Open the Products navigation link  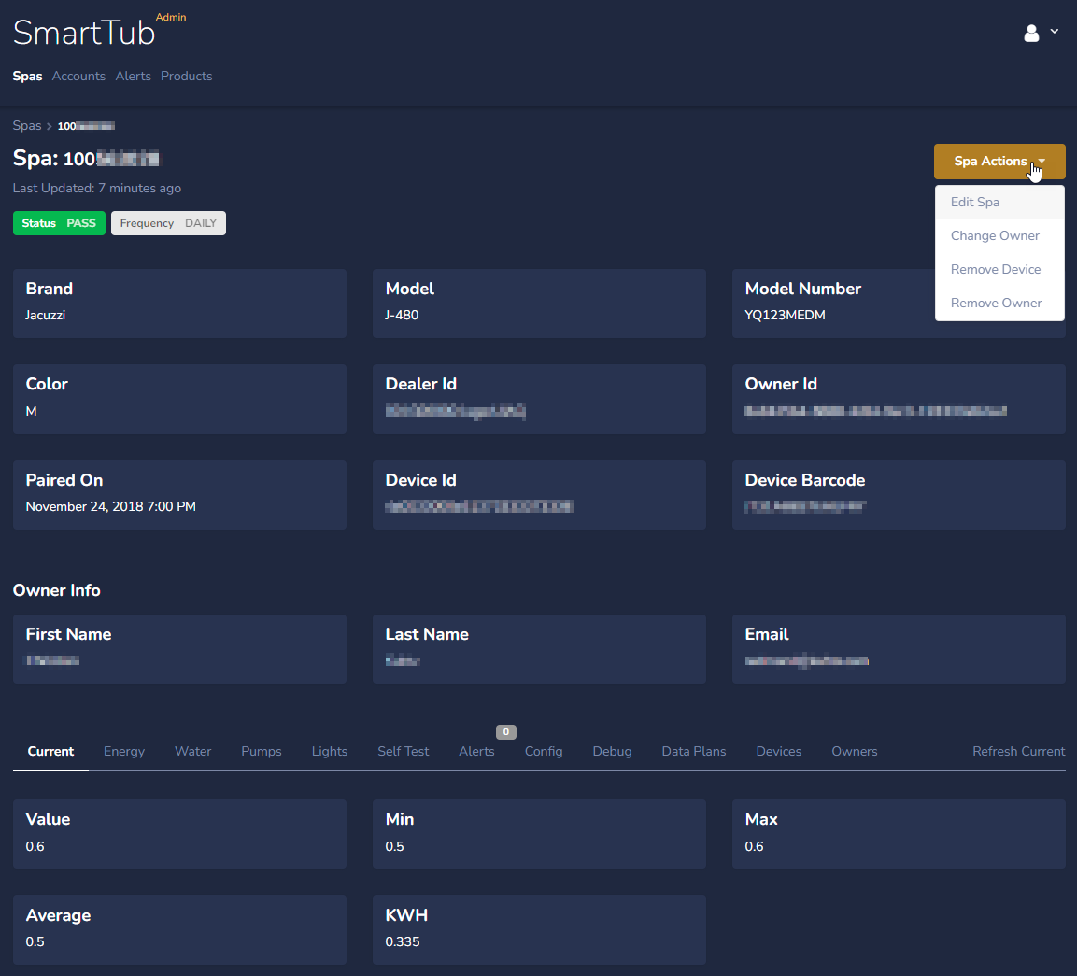(x=186, y=77)
